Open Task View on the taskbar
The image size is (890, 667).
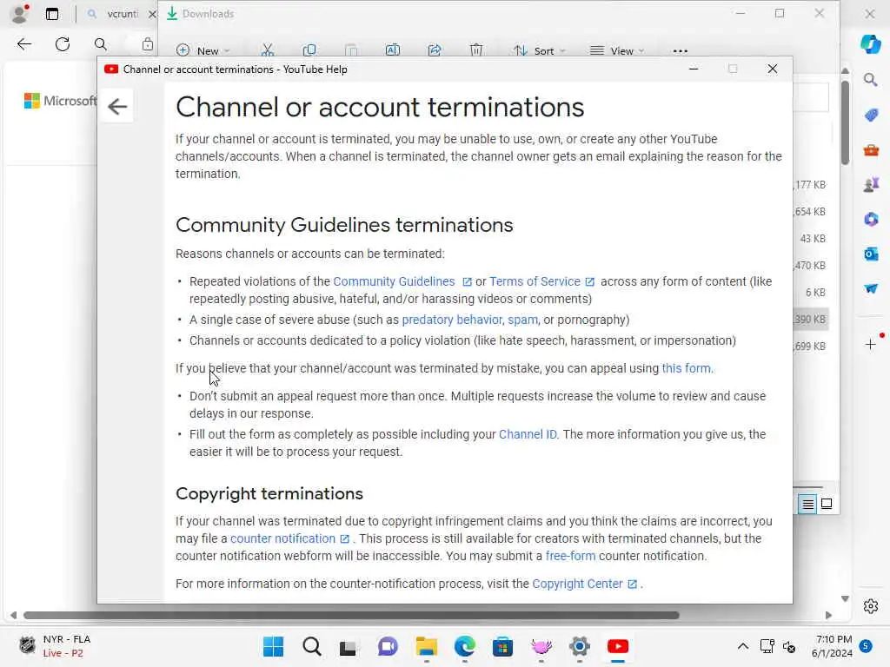pos(349,646)
